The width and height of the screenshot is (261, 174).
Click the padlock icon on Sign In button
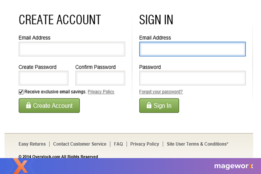click(x=149, y=106)
